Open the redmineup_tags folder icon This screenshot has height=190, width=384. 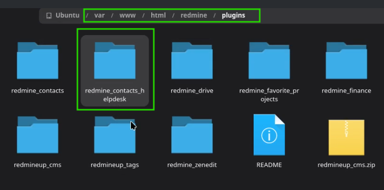tap(115, 135)
